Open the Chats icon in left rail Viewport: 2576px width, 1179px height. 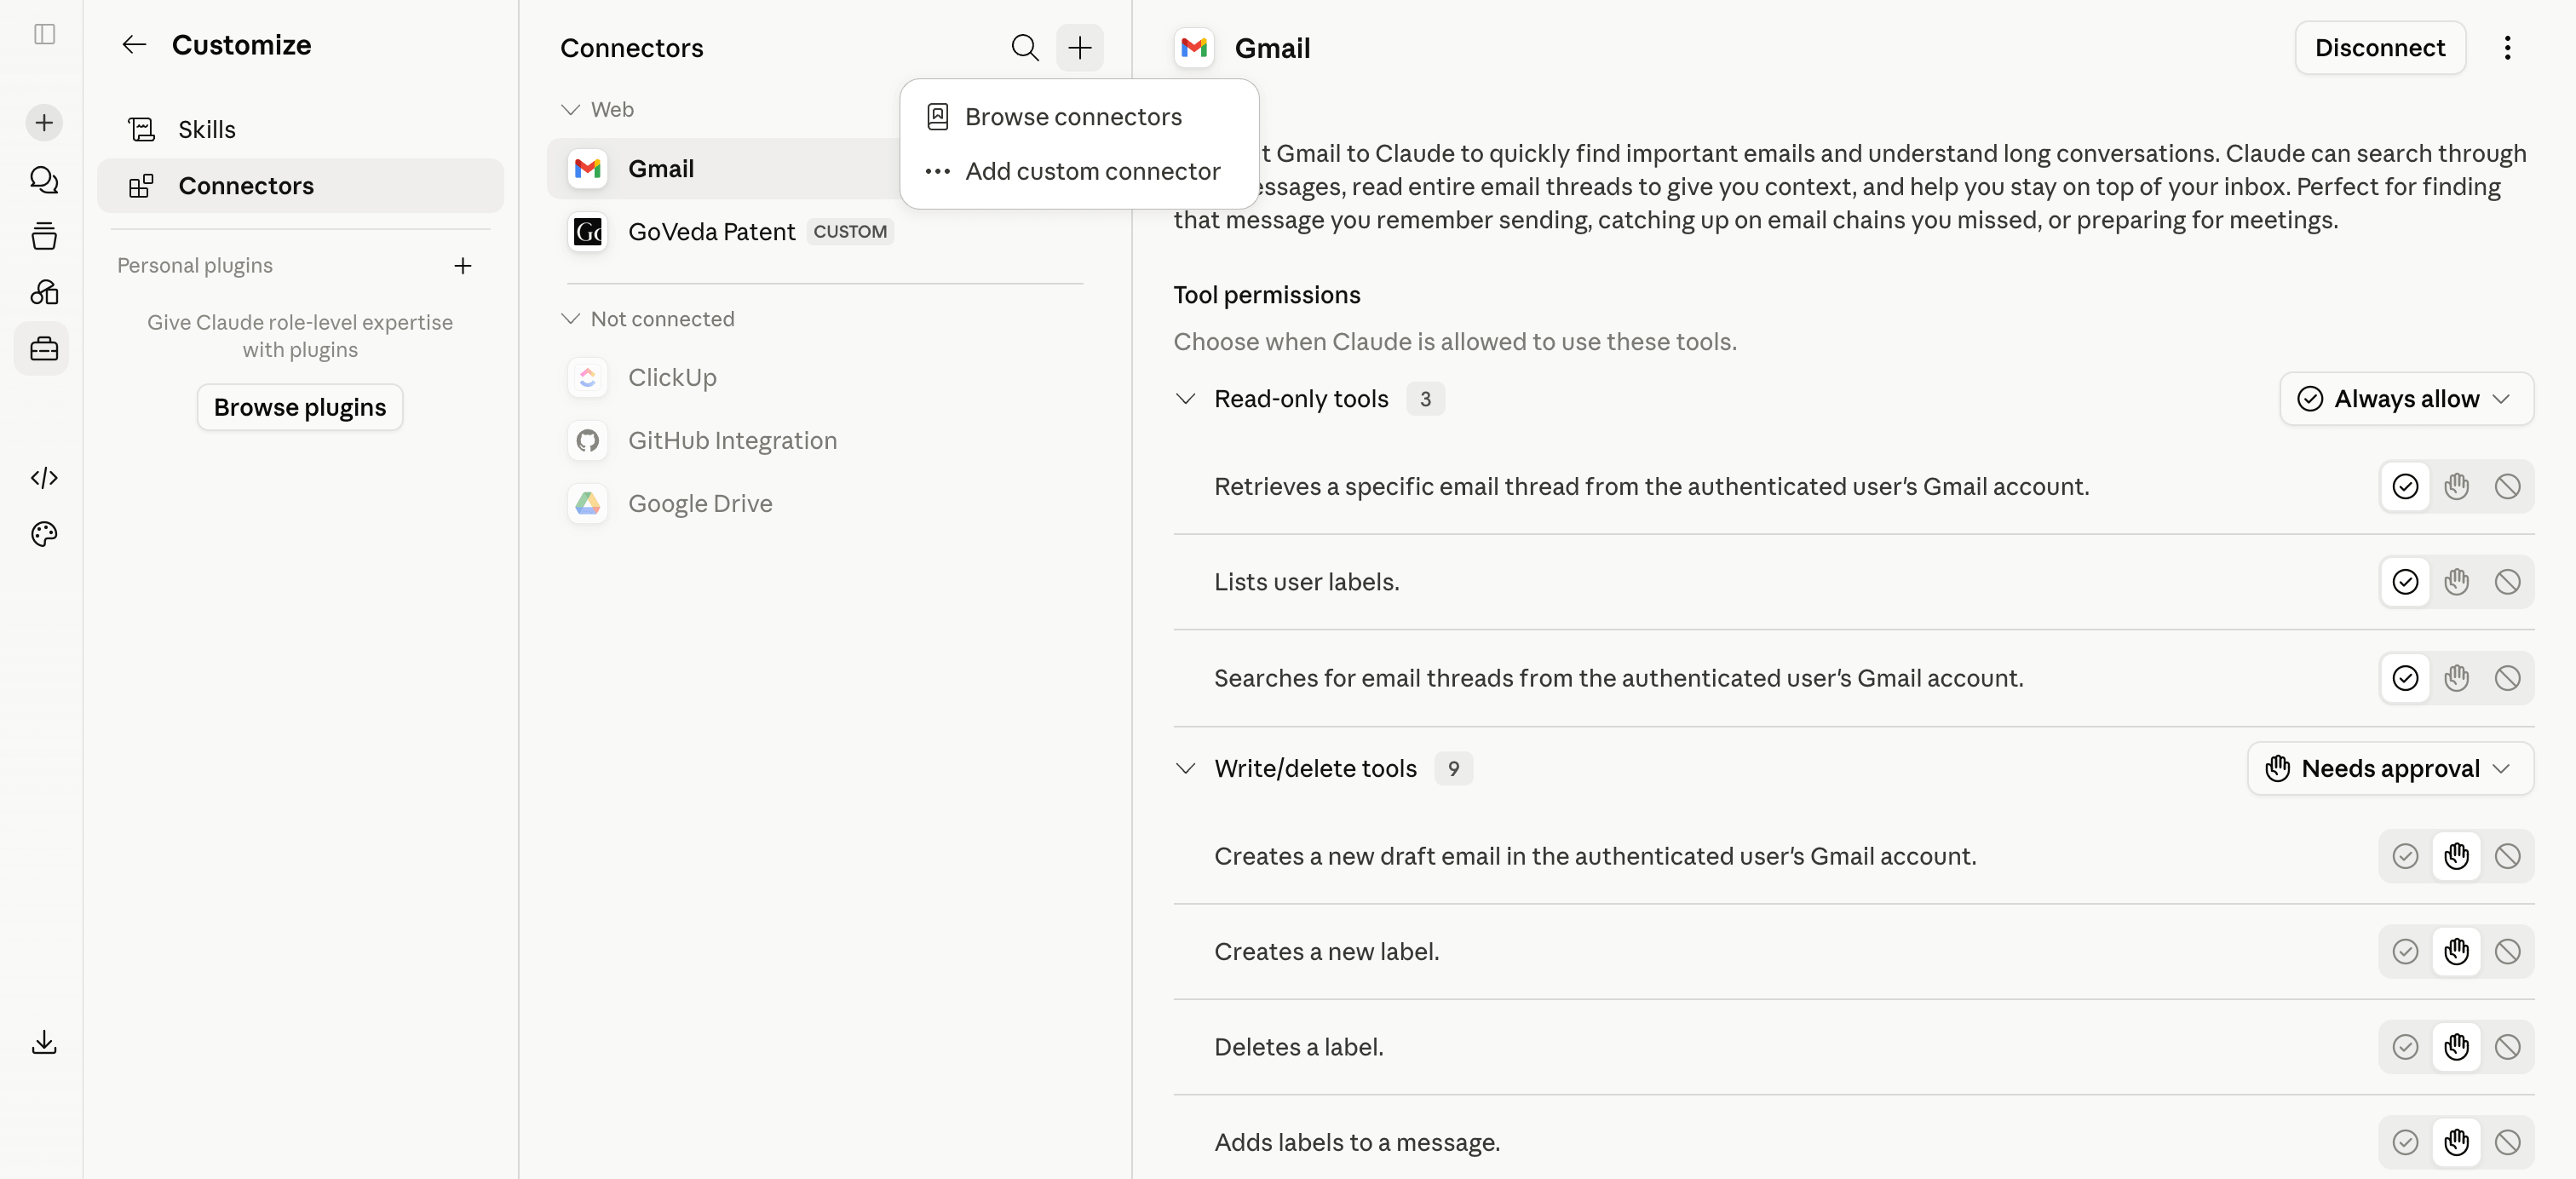tap(44, 179)
